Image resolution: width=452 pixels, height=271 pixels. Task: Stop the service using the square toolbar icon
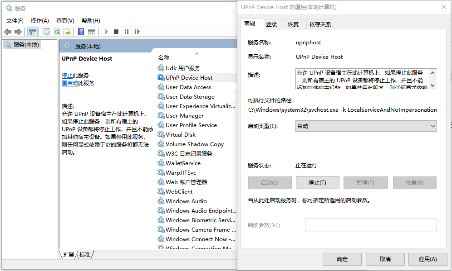pyautogui.click(x=117, y=32)
